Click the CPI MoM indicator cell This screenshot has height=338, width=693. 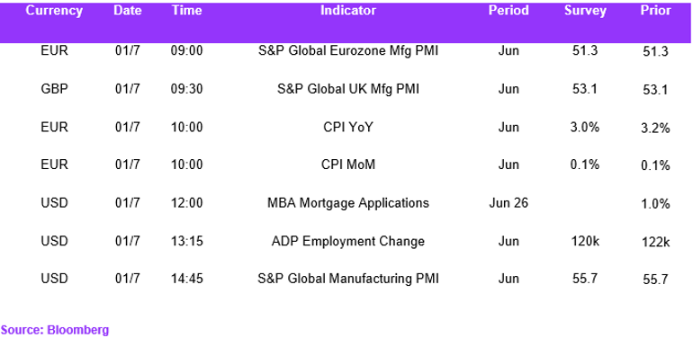click(x=348, y=165)
